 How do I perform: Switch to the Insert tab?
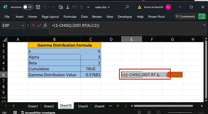[20, 16]
